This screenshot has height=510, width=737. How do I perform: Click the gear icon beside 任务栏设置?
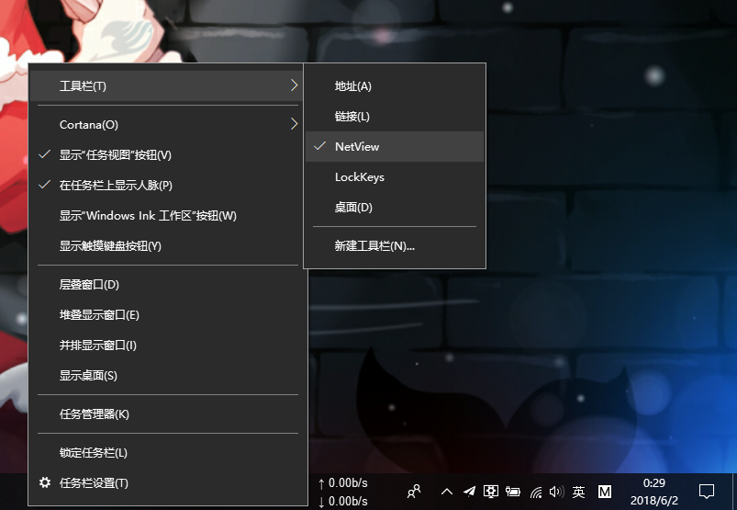click(x=45, y=482)
